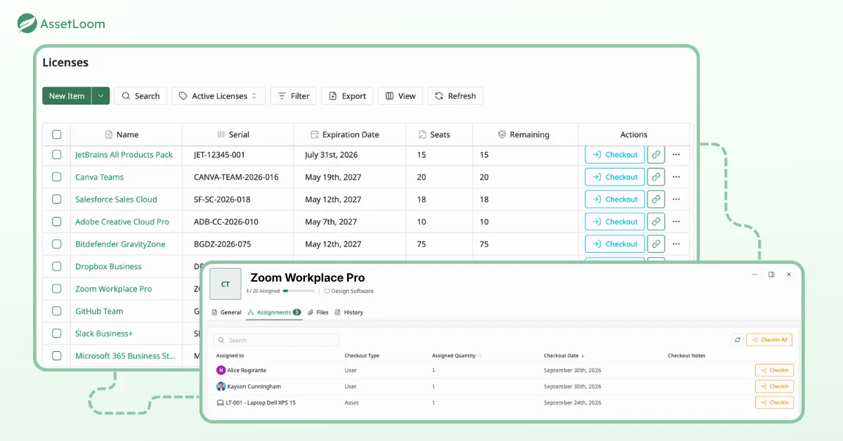Screen dimensions: 843x441
Task: Click the Design Software folder icon
Action: [x=327, y=291]
